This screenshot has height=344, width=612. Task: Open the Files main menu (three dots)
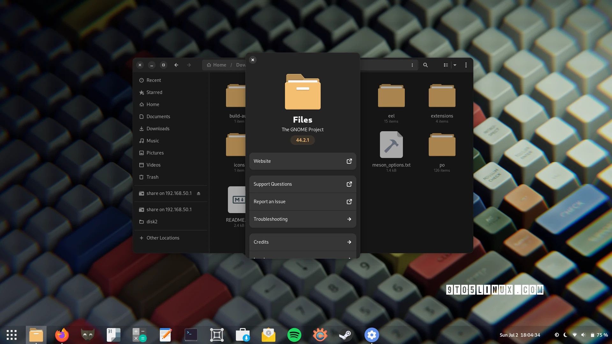click(466, 65)
